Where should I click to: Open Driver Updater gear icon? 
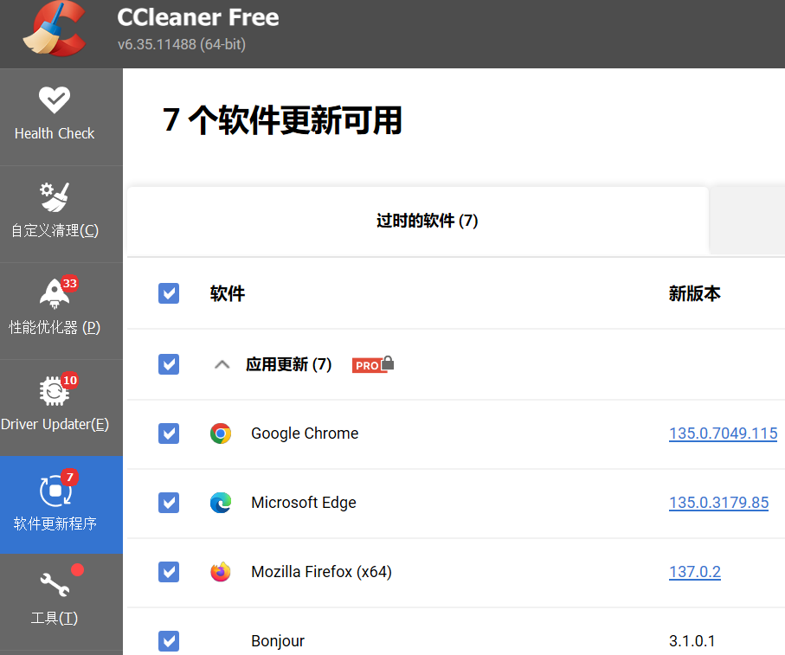click(54, 391)
